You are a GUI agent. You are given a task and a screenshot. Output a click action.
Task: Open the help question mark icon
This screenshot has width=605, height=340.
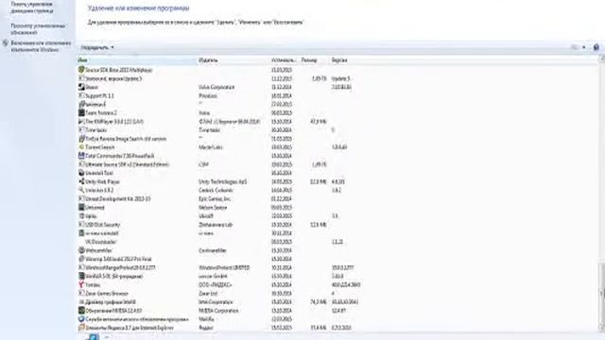(596, 47)
